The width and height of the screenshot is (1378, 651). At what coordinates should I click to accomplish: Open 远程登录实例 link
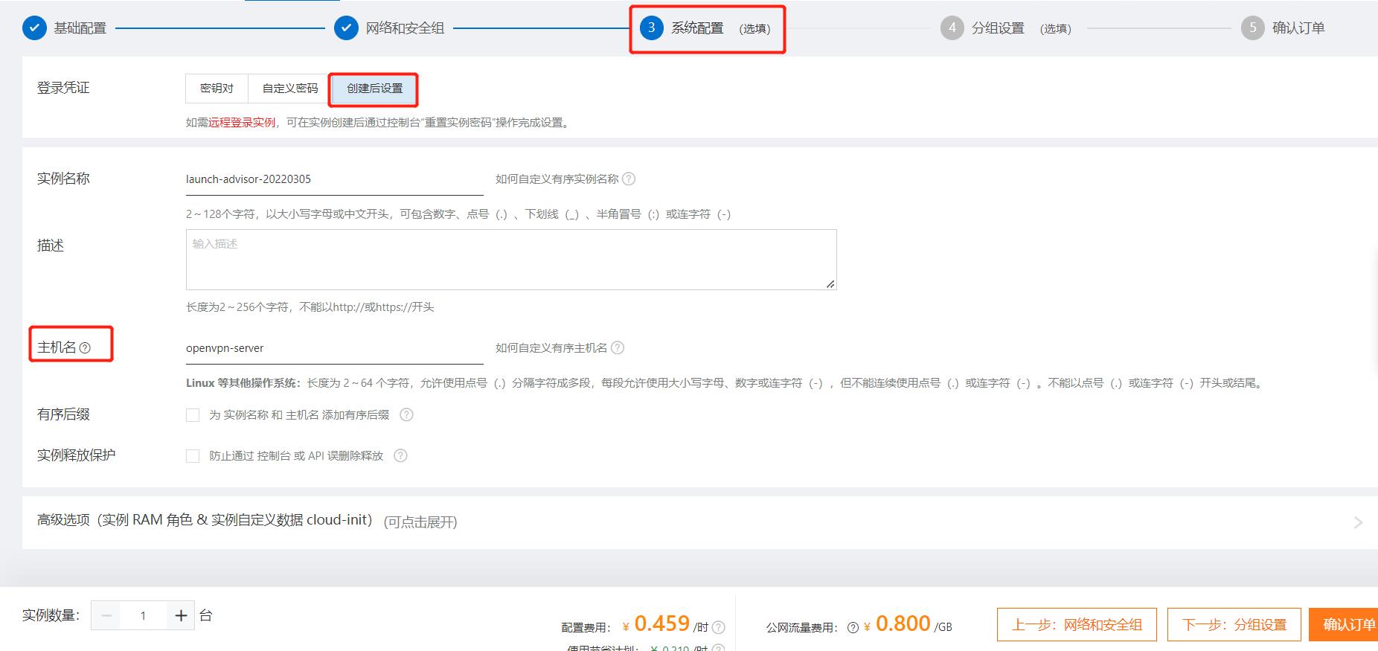click(242, 123)
